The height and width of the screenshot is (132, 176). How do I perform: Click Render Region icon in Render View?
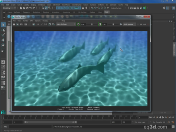pos(18,24)
